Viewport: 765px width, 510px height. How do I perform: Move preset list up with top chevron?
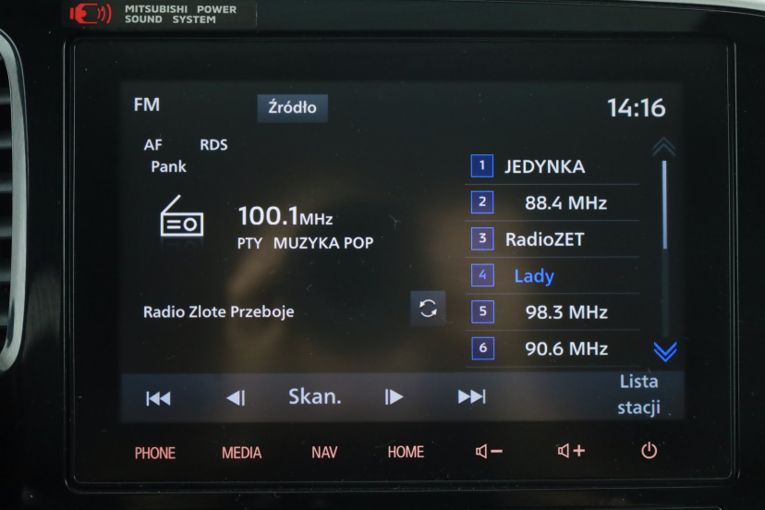pos(664,147)
